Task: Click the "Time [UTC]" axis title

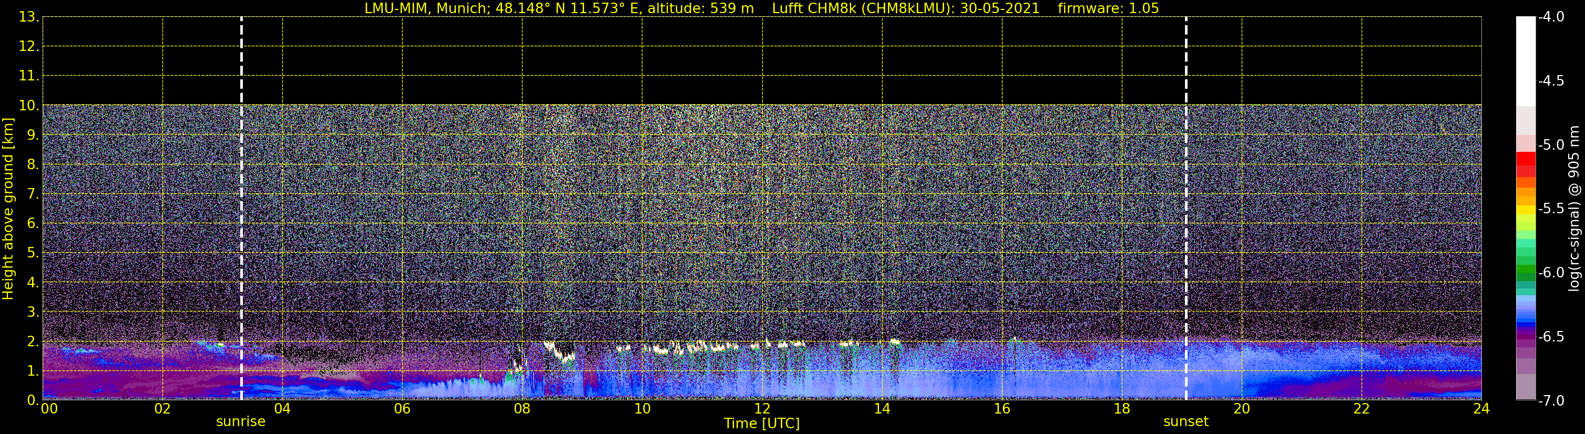Action: (x=762, y=423)
